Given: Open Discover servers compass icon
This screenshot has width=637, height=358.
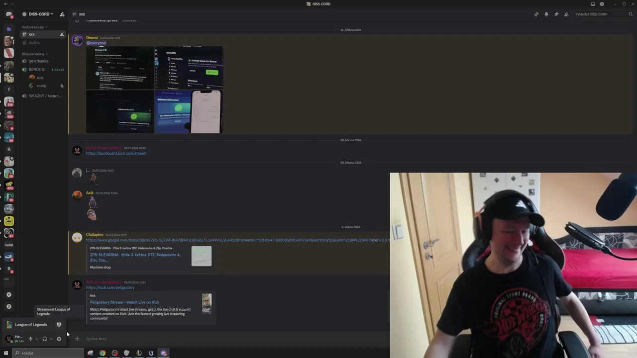Looking at the screenshot, I should click(x=8, y=306).
